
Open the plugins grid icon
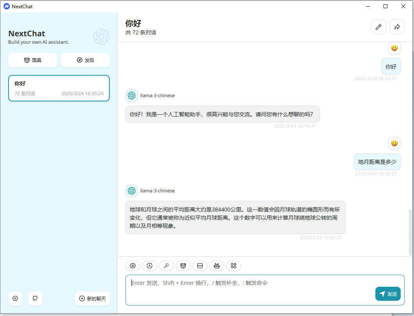coord(234,266)
